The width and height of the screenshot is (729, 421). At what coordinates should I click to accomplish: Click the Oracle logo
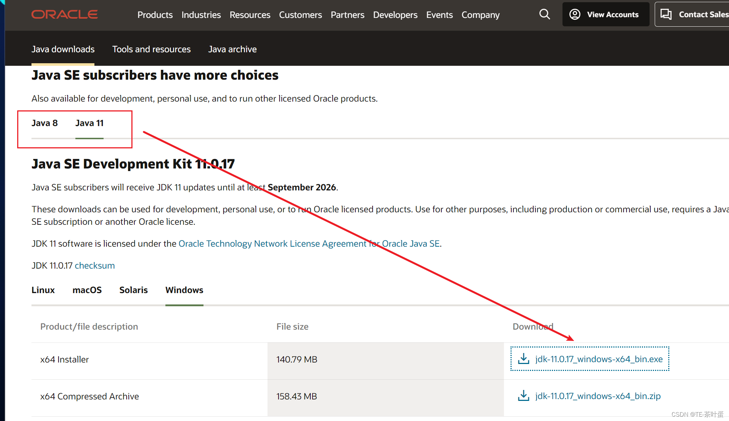click(x=64, y=15)
